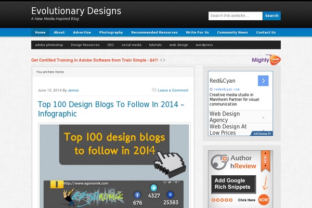Screen dimensions: 312x208
Task: Click the Search button
Action: (272, 16)
